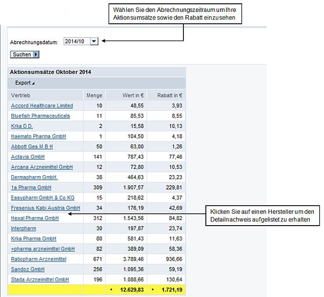Click Stada rebate 130,64
The height and width of the screenshot is (297, 324).
click(174, 279)
